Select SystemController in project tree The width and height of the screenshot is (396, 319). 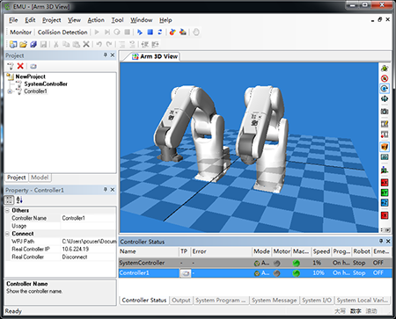click(x=46, y=83)
